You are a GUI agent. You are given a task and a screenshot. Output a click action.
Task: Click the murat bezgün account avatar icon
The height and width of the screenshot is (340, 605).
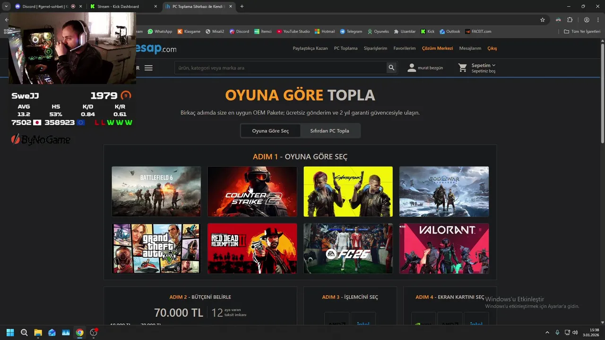pyautogui.click(x=412, y=68)
